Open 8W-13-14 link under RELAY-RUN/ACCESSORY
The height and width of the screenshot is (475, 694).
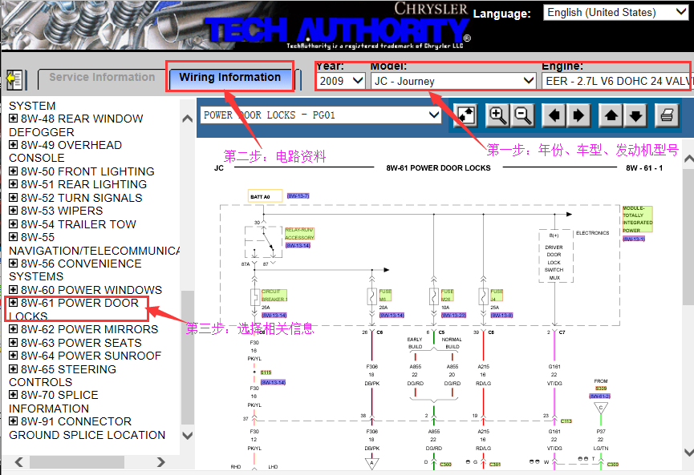pyautogui.click(x=298, y=245)
